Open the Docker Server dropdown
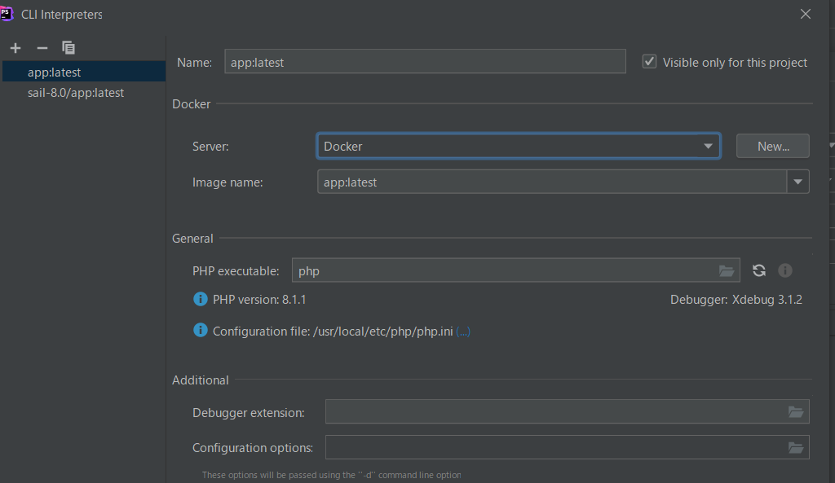This screenshot has height=483, width=835. point(518,146)
